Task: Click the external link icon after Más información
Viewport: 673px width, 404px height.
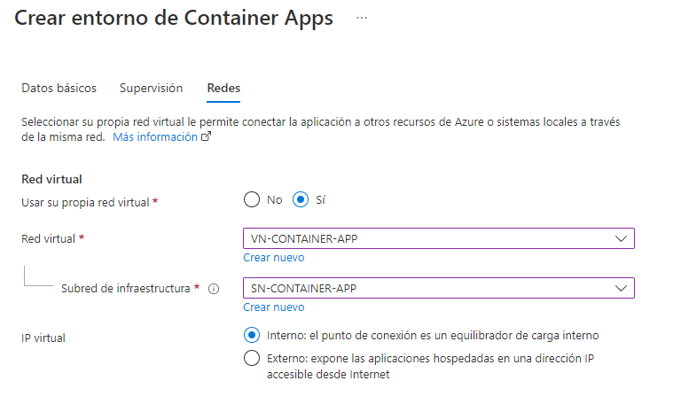Action: (206, 136)
